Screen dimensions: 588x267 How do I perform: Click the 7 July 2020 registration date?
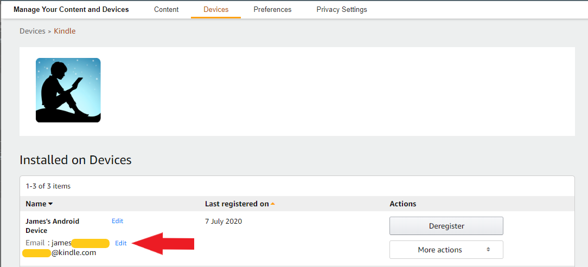(x=223, y=221)
